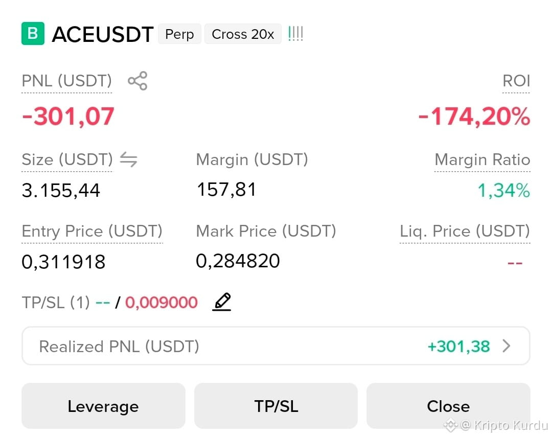552x438 pixels.
Task: Tap the Entry Price (USDT) label
Action: [92, 232]
